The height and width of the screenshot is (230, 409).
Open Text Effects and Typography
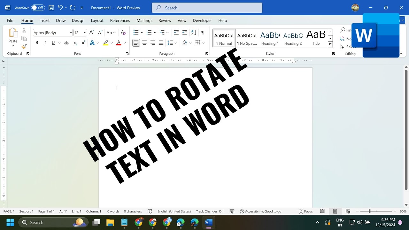[x=92, y=43]
